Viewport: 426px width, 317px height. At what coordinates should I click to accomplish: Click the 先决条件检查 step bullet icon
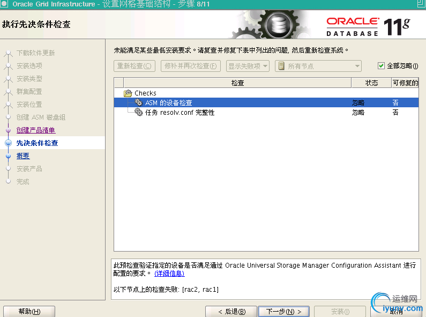pyautogui.click(x=9, y=143)
